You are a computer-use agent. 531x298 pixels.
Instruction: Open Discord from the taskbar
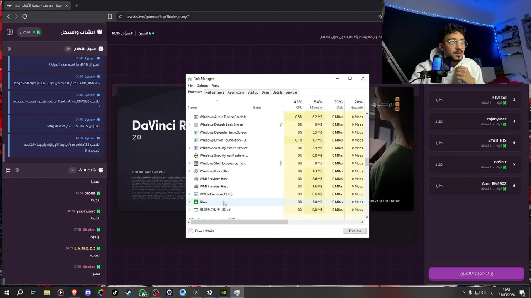click(88, 292)
